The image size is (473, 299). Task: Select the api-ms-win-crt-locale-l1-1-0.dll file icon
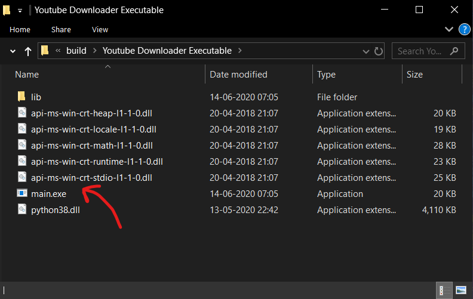(x=22, y=129)
